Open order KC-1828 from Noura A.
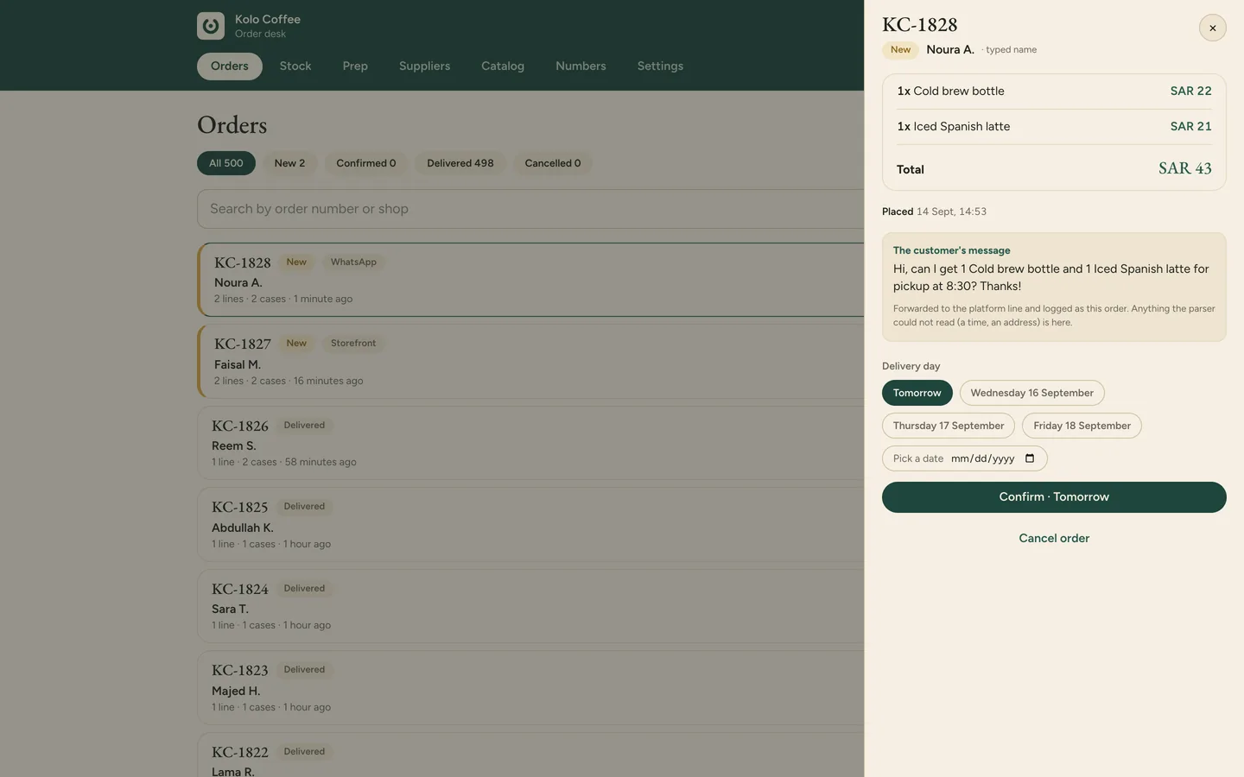This screenshot has width=1244, height=777. click(530, 280)
